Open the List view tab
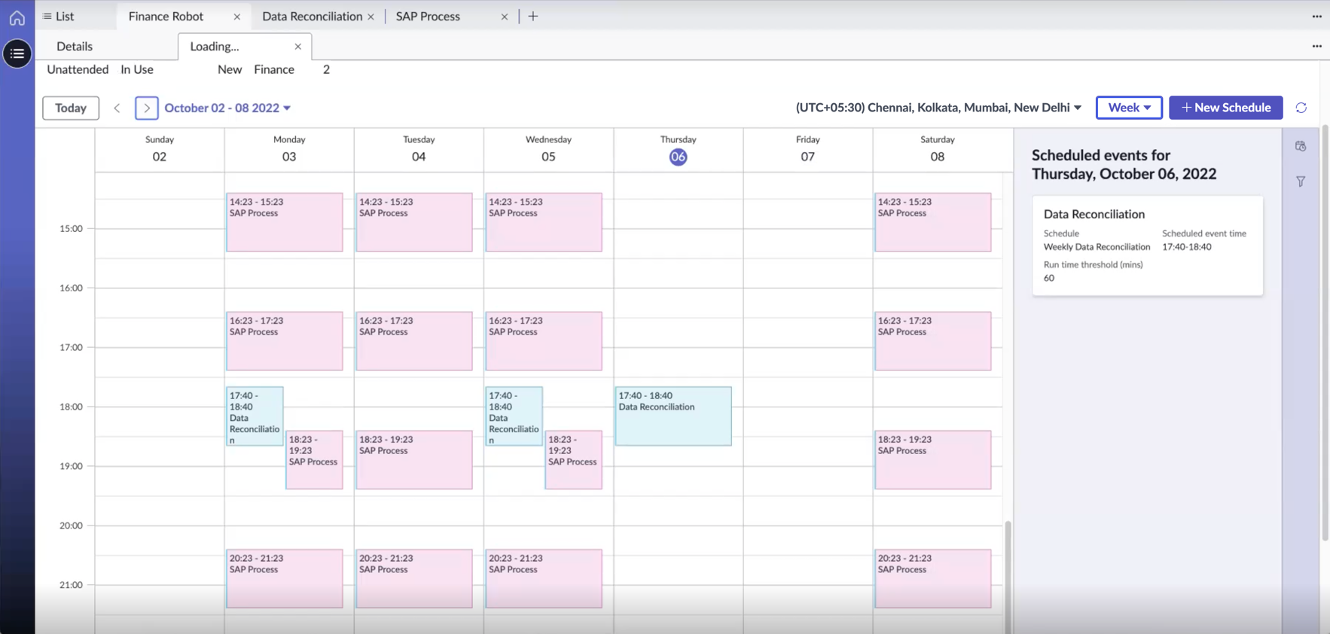Screen dimensions: 1330x634 pos(59,16)
